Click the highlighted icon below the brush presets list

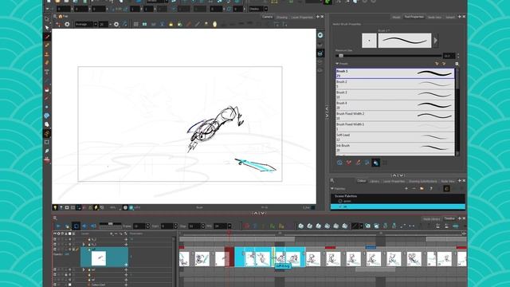coord(376,163)
